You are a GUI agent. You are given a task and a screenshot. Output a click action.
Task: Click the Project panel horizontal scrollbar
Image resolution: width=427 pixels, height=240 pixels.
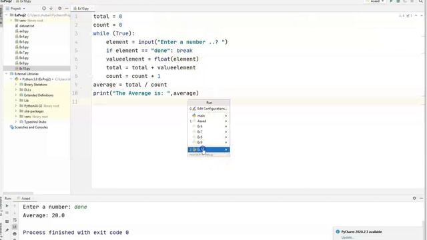click(x=18, y=193)
